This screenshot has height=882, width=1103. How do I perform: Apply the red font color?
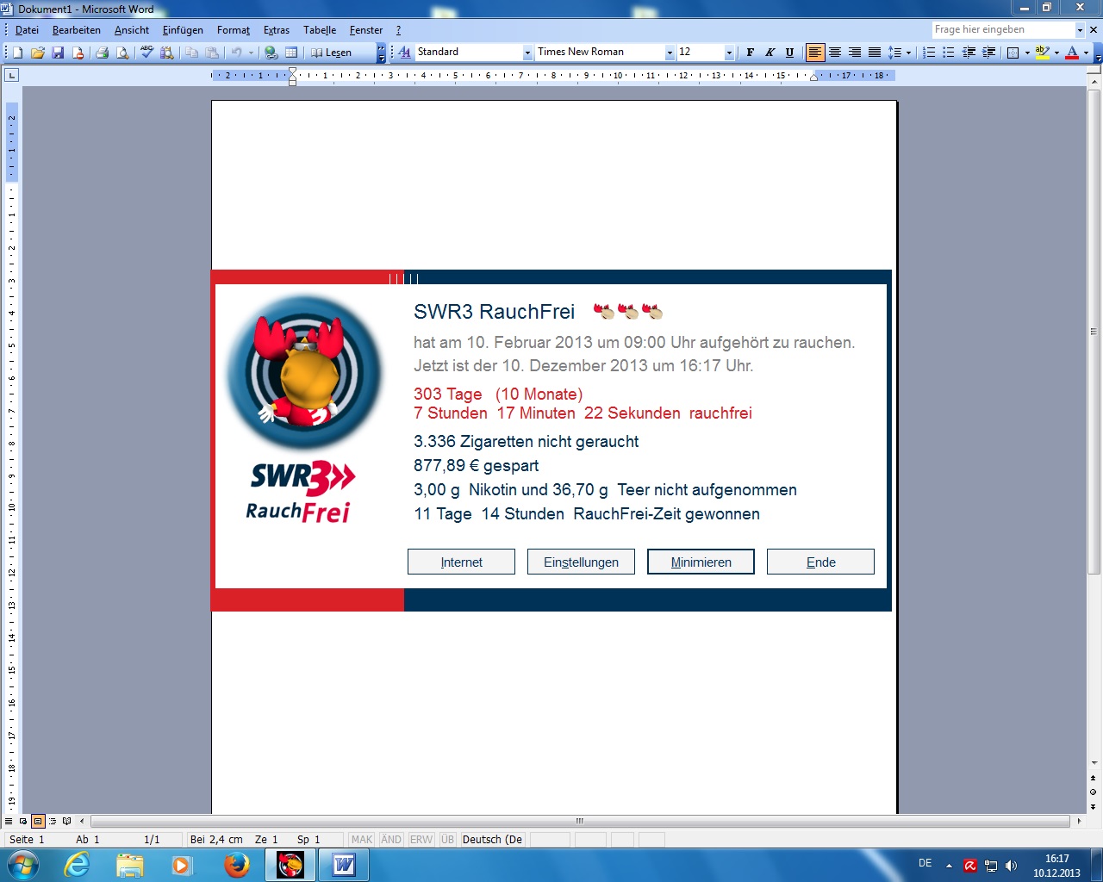(1072, 53)
